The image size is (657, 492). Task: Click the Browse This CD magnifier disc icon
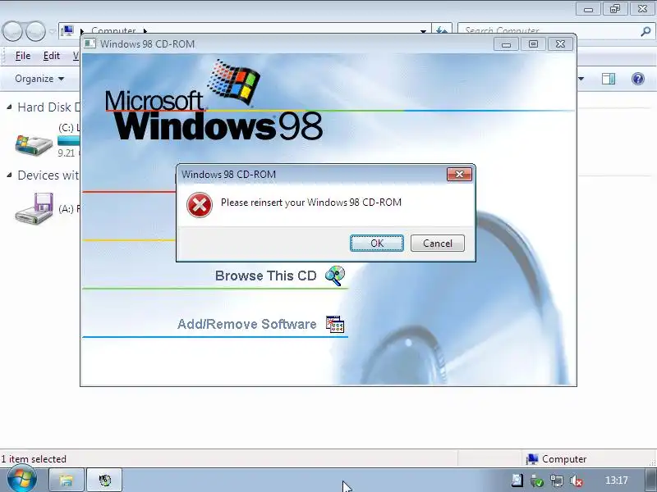[335, 276]
